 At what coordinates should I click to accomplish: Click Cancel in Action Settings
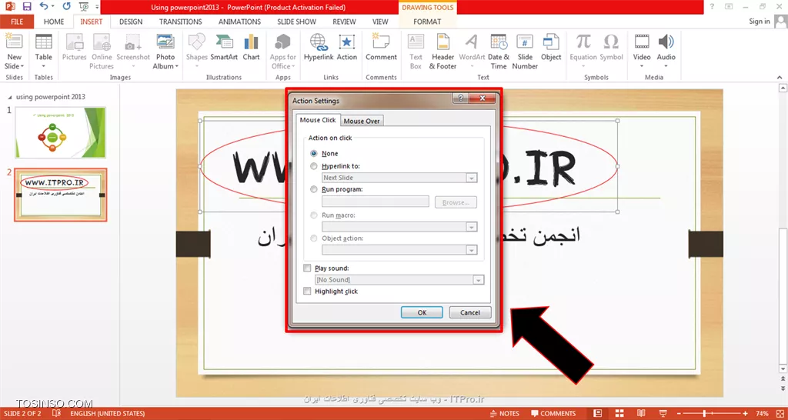[470, 312]
